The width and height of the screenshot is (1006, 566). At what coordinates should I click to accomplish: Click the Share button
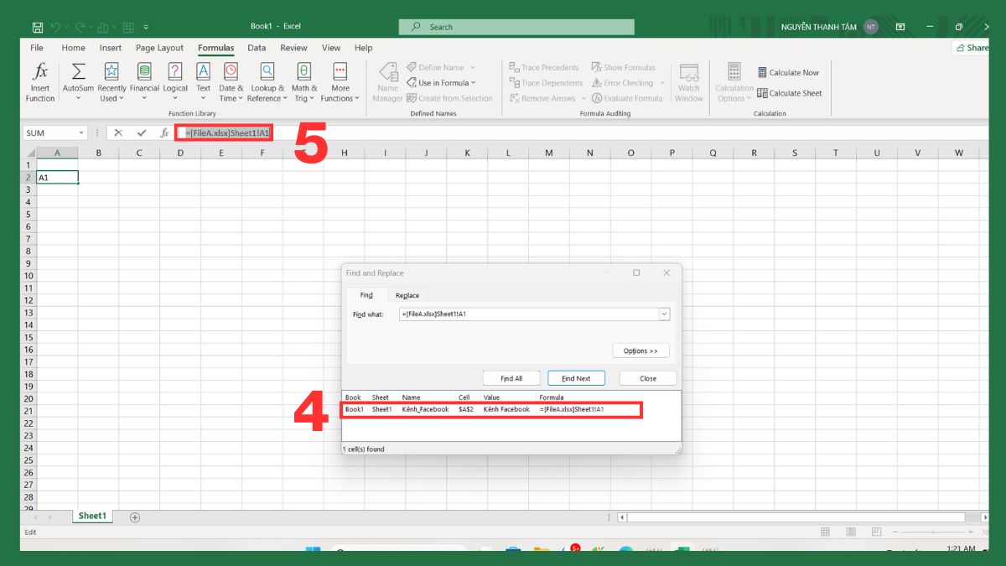[972, 48]
